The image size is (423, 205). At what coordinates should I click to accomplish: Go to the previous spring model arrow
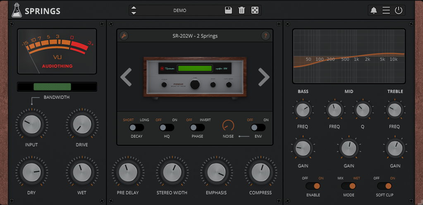126,77
